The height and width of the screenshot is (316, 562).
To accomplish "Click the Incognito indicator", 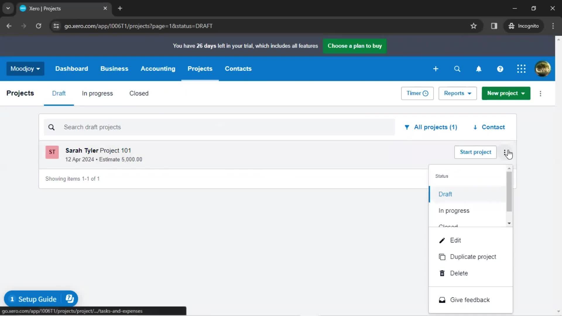I will click(x=524, y=26).
